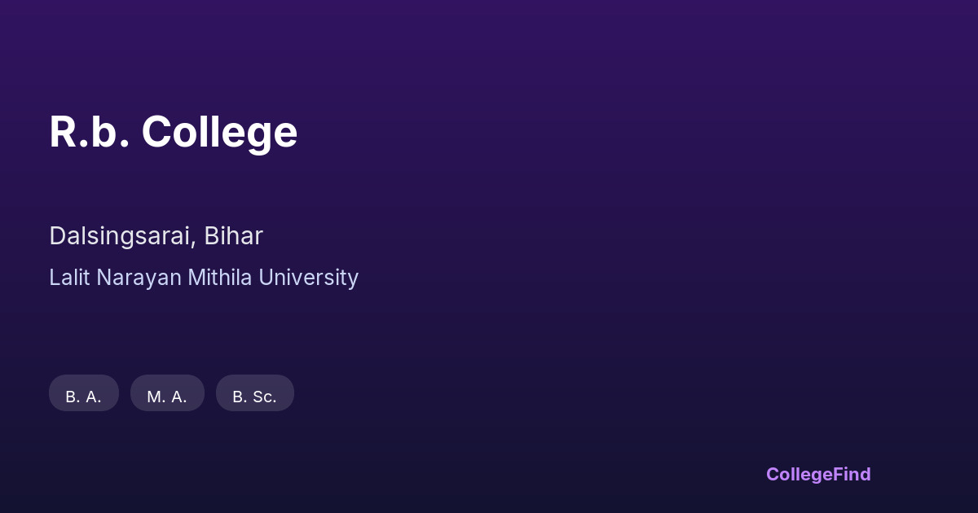The height and width of the screenshot is (513, 978).
Task: Click "College" in the CollegeFind logo
Action: tap(799, 474)
